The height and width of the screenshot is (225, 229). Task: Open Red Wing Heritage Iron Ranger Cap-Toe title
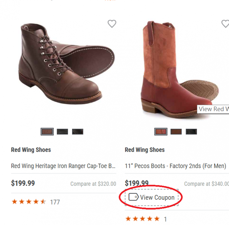tap(63, 166)
